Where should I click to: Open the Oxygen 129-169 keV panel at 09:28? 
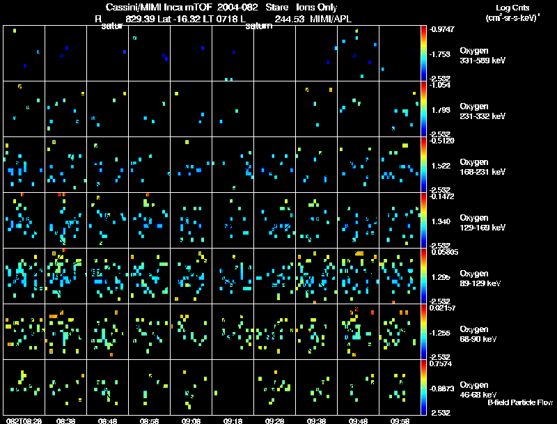274,220
